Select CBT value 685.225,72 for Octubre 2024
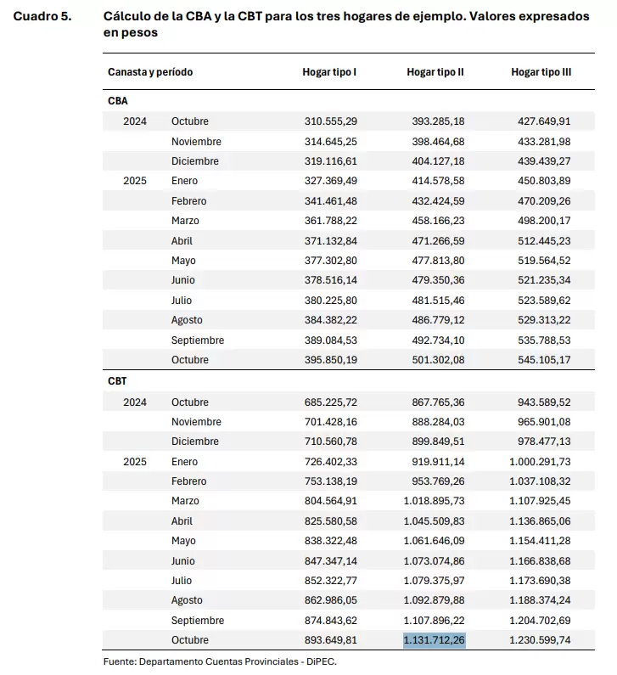Viewport: 617px width, 675px height. [x=331, y=402]
